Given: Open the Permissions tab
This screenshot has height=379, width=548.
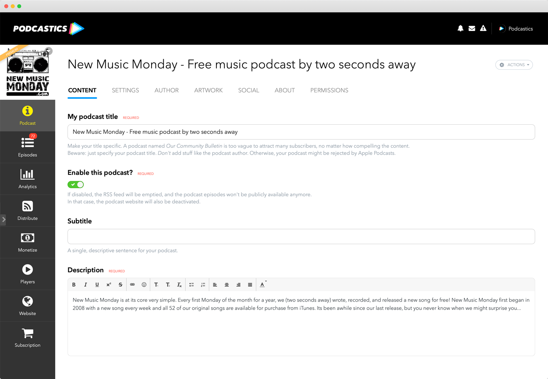Looking at the screenshot, I should tap(329, 90).
